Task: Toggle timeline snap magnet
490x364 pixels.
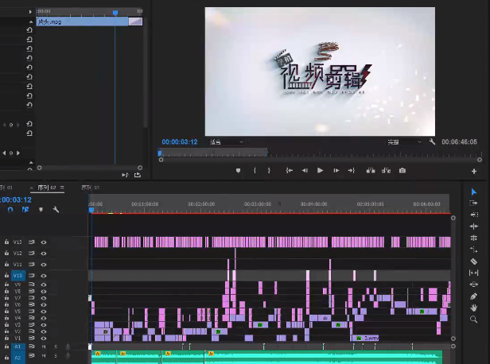Action: click(x=10, y=210)
